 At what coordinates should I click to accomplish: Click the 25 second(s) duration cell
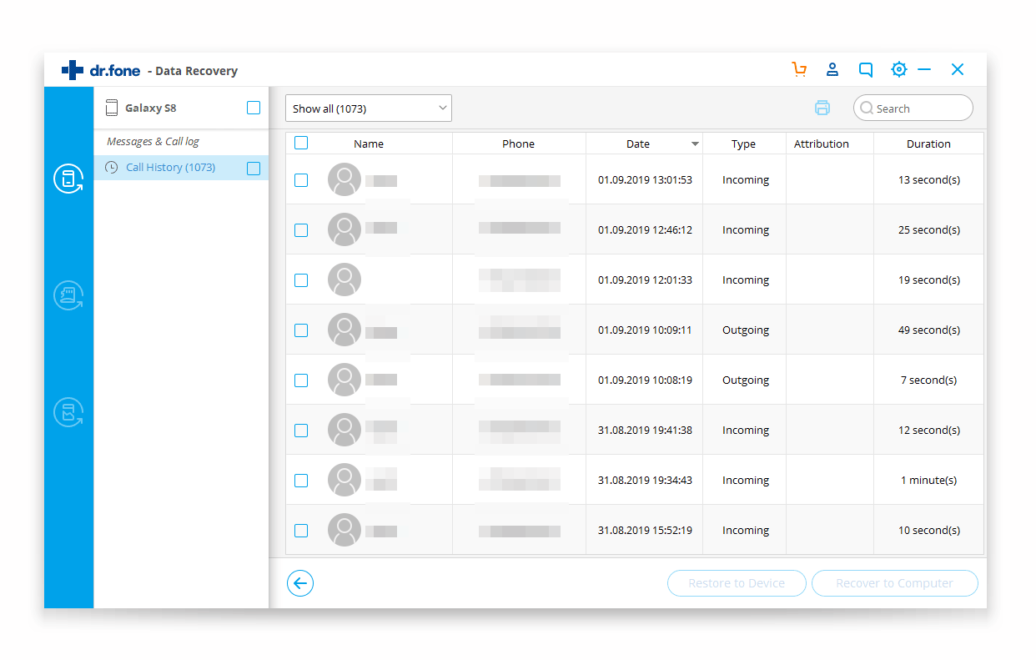click(x=929, y=229)
